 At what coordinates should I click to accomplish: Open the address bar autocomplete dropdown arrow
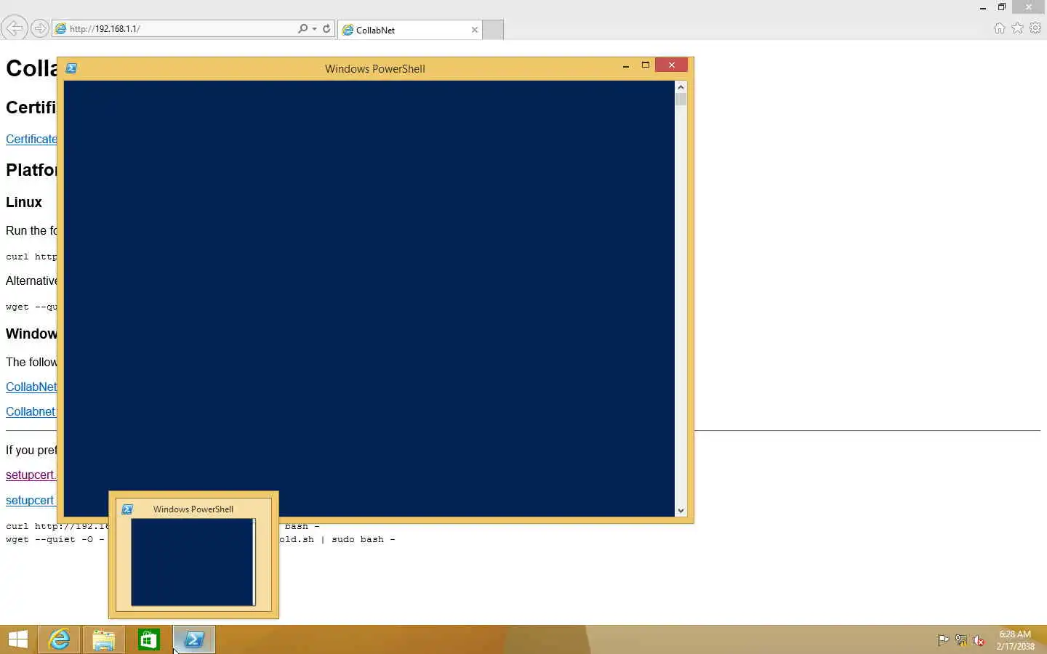coord(314,28)
